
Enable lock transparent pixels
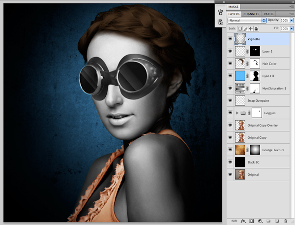click(240, 29)
